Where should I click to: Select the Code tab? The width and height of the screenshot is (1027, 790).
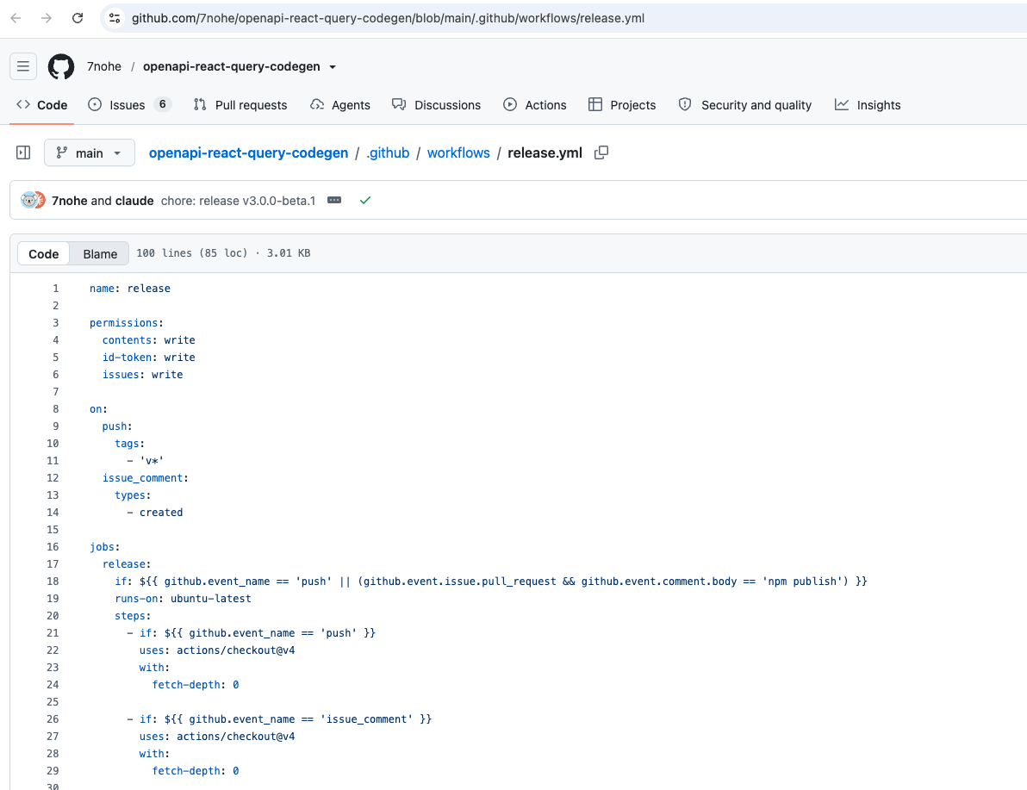(42, 105)
